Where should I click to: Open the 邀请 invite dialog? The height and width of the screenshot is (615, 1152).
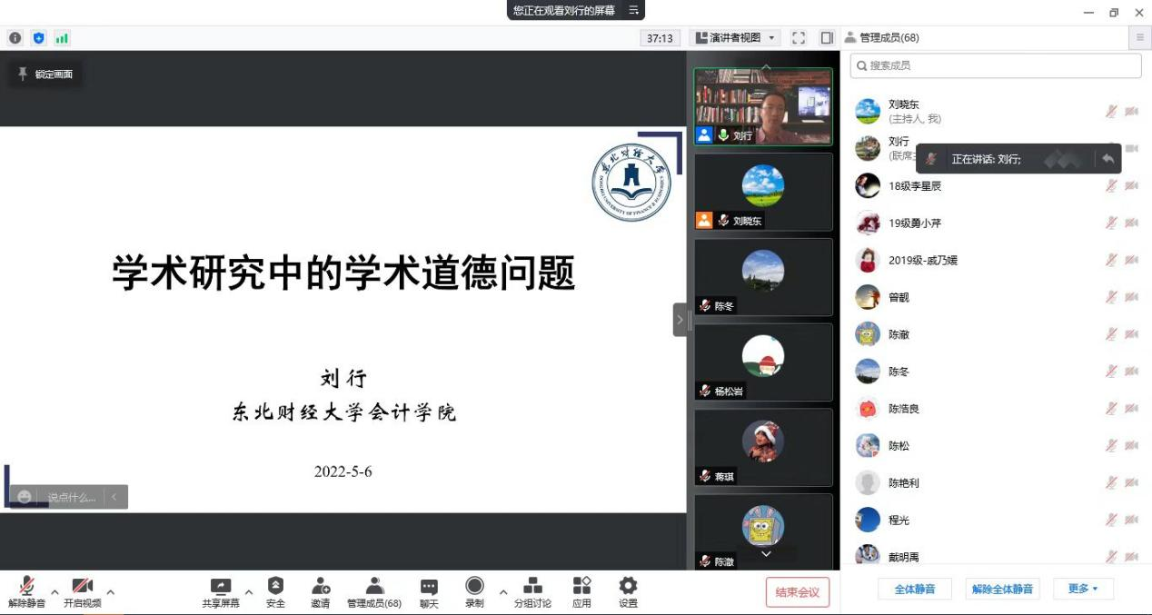point(320,591)
